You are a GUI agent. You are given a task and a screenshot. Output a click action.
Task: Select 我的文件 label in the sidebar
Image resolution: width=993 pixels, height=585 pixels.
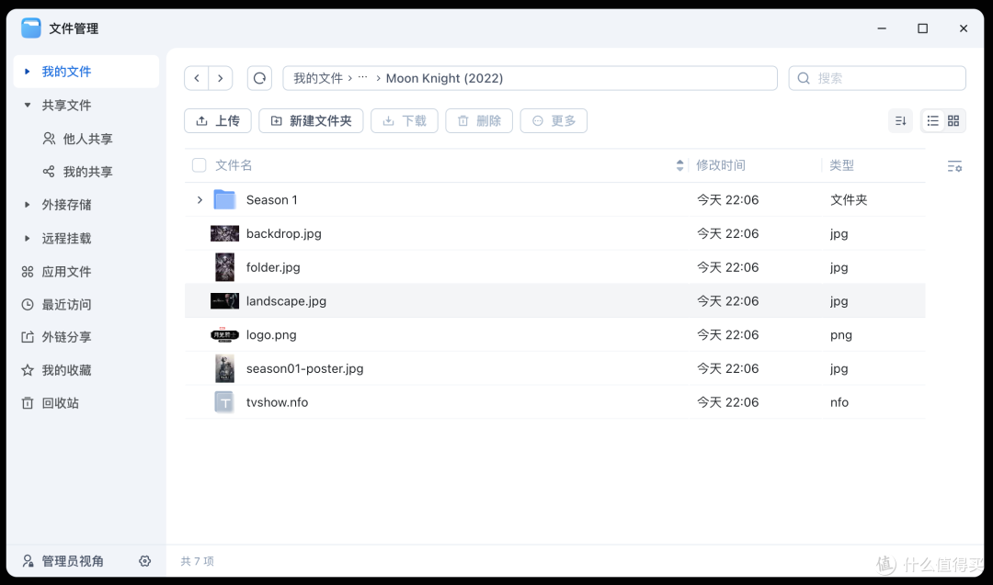tap(66, 72)
